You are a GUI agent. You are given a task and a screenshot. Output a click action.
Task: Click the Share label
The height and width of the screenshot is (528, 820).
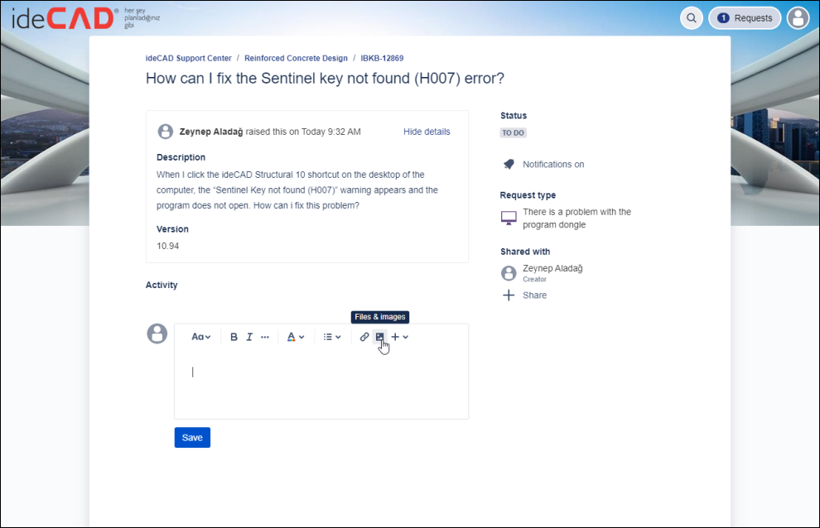[534, 295]
